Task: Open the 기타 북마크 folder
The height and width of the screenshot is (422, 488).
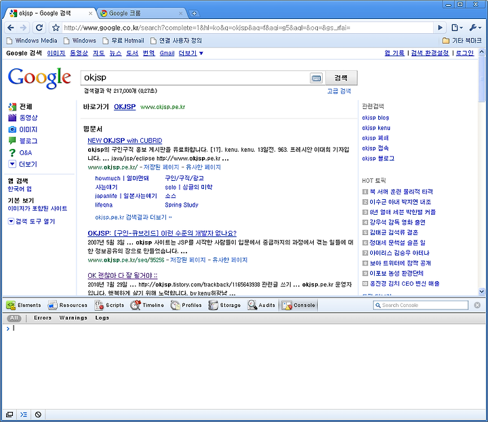Action: click(462, 41)
